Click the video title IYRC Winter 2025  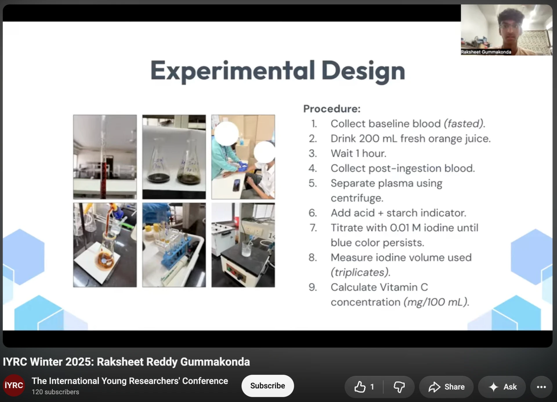click(x=126, y=362)
